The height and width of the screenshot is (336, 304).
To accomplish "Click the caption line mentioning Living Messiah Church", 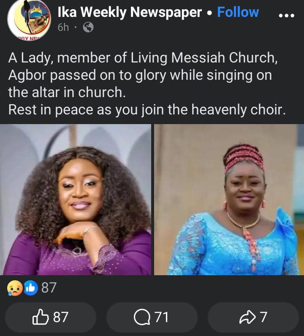I will [x=143, y=59].
